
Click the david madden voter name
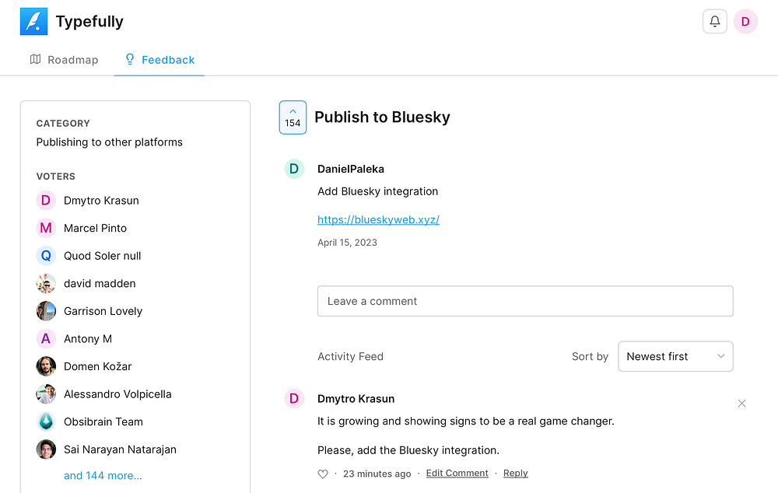[100, 284]
